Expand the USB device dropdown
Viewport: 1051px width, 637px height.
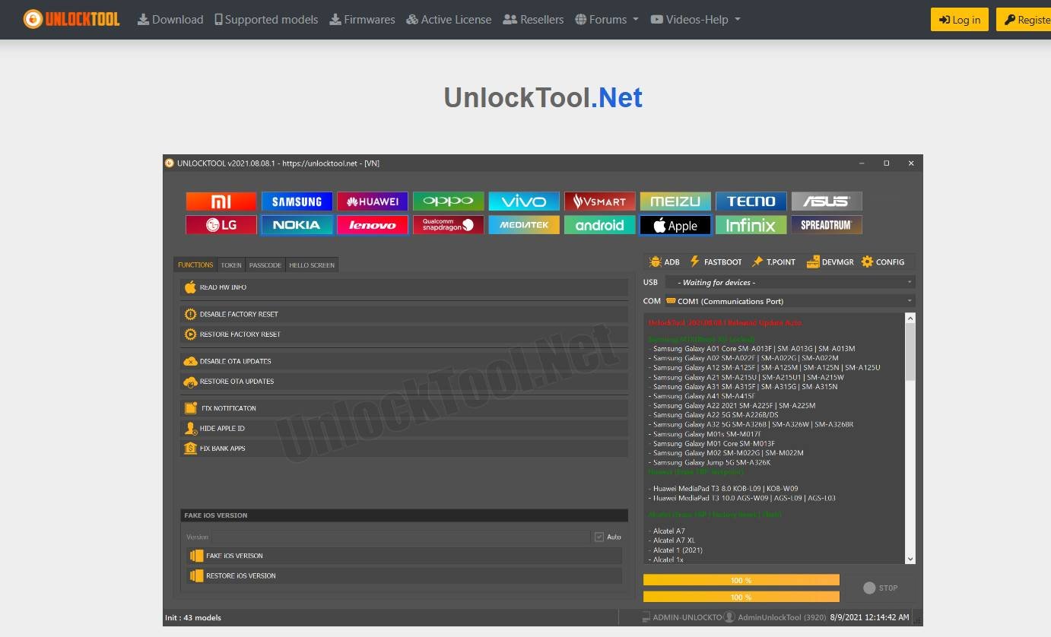click(909, 282)
